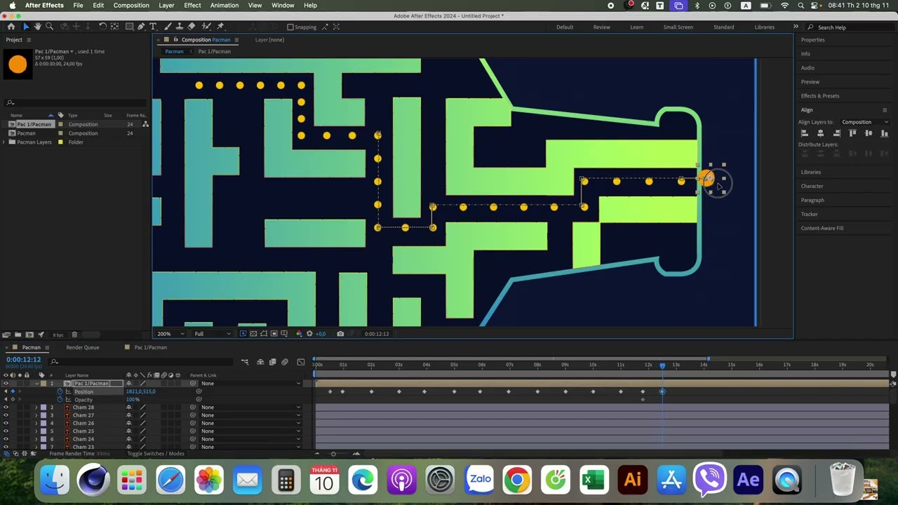898x505 pixels.
Task: Hide the Cham 27 layer
Action: (6, 415)
